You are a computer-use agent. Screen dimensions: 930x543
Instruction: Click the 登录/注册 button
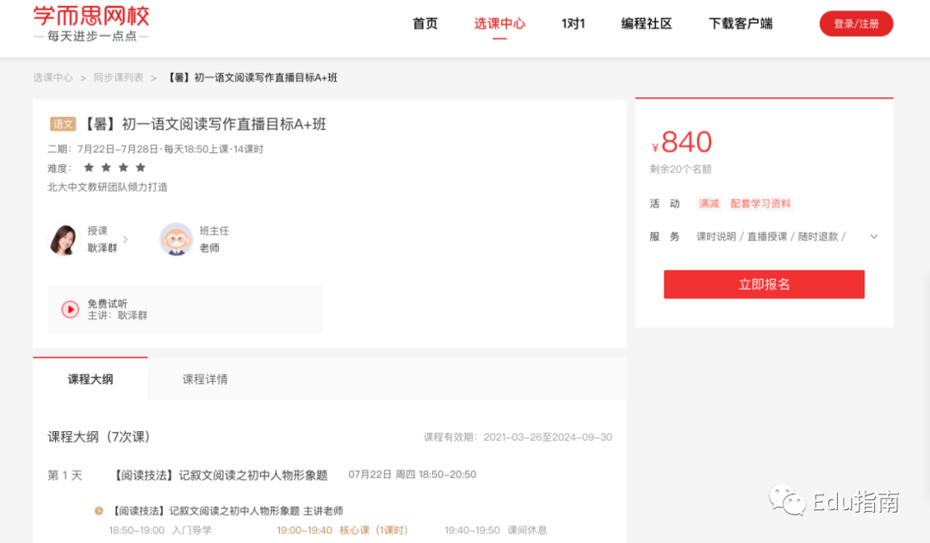pyautogui.click(x=856, y=24)
